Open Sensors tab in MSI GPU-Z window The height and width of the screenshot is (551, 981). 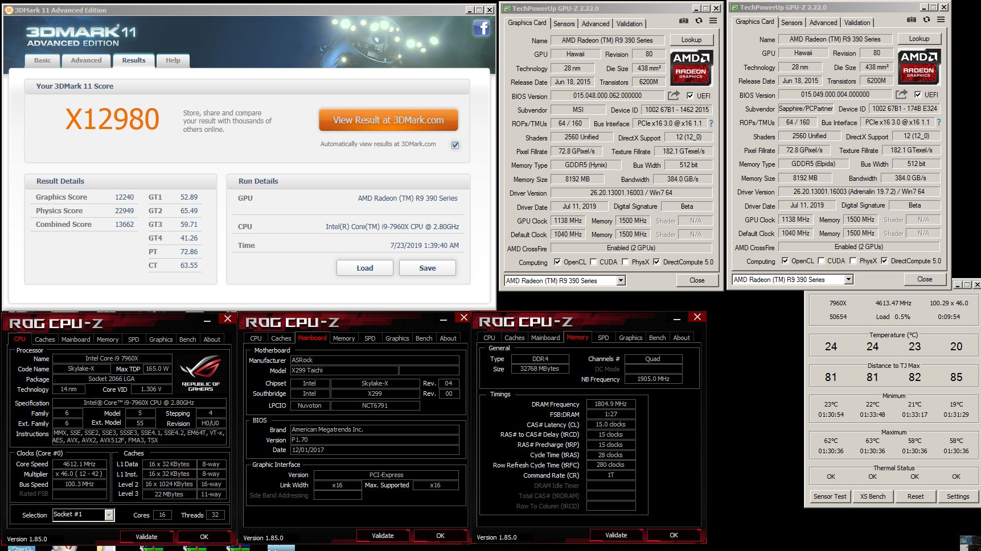click(564, 24)
